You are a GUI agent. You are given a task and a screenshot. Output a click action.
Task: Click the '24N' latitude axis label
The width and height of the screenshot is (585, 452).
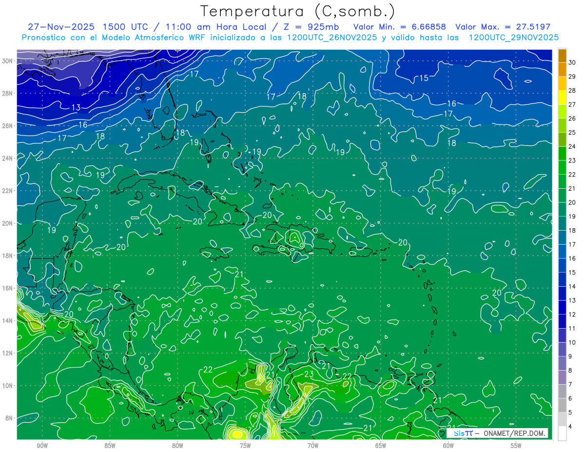[x=8, y=158]
